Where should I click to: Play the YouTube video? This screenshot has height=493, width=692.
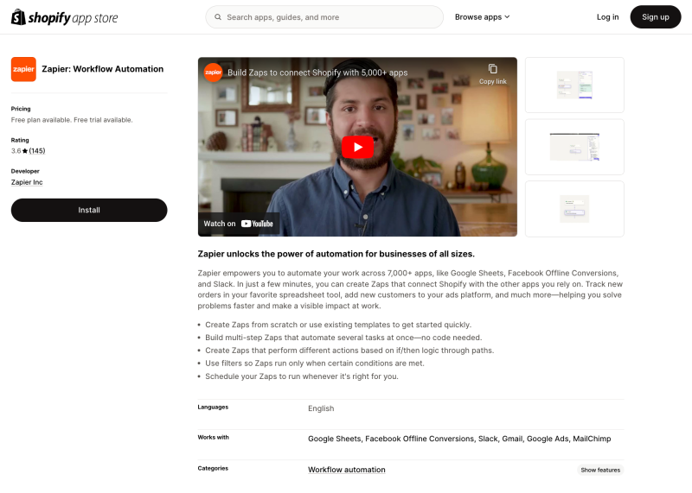pyautogui.click(x=357, y=147)
